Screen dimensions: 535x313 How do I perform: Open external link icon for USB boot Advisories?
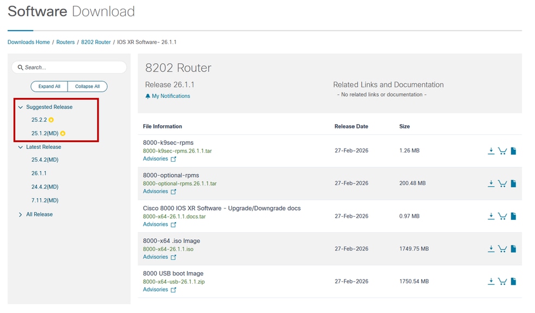[173, 290]
